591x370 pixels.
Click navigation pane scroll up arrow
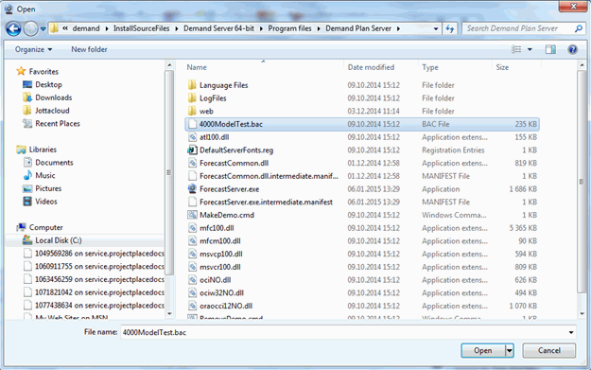[x=169, y=65]
